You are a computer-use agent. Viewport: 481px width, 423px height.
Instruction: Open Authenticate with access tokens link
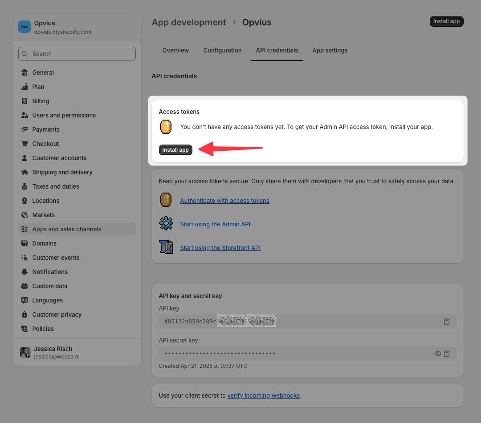coord(224,201)
